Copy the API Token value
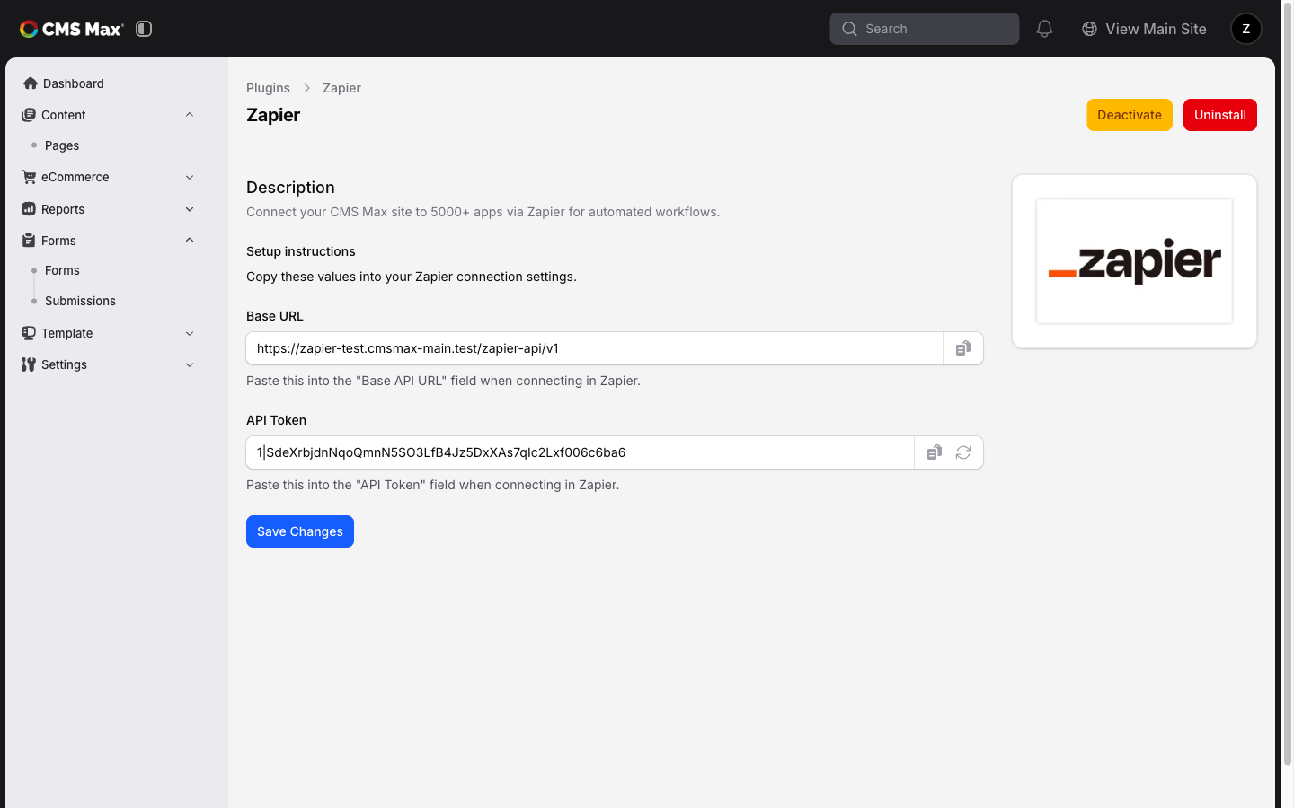1294x808 pixels. 935,452
